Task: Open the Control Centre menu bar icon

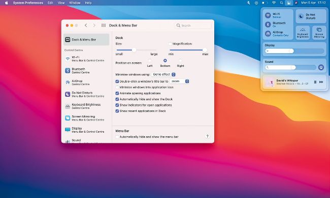Action: click(x=289, y=3)
